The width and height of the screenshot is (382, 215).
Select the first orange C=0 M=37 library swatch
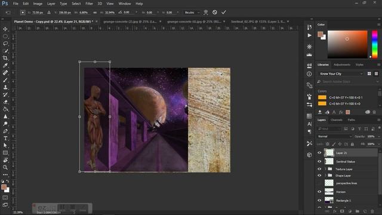click(x=322, y=97)
